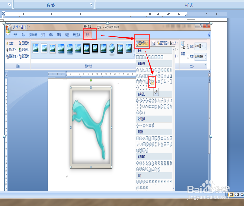Open the 重新着色 recolor dropdown

tap(12, 56)
